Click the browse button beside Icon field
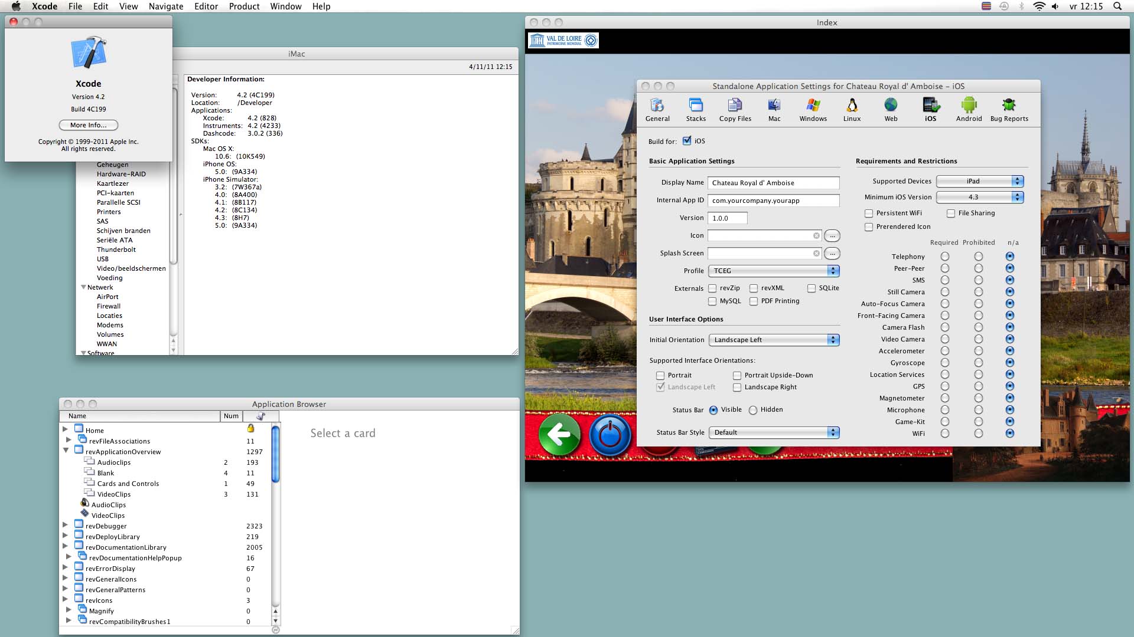Image resolution: width=1134 pixels, height=637 pixels. [832, 236]
